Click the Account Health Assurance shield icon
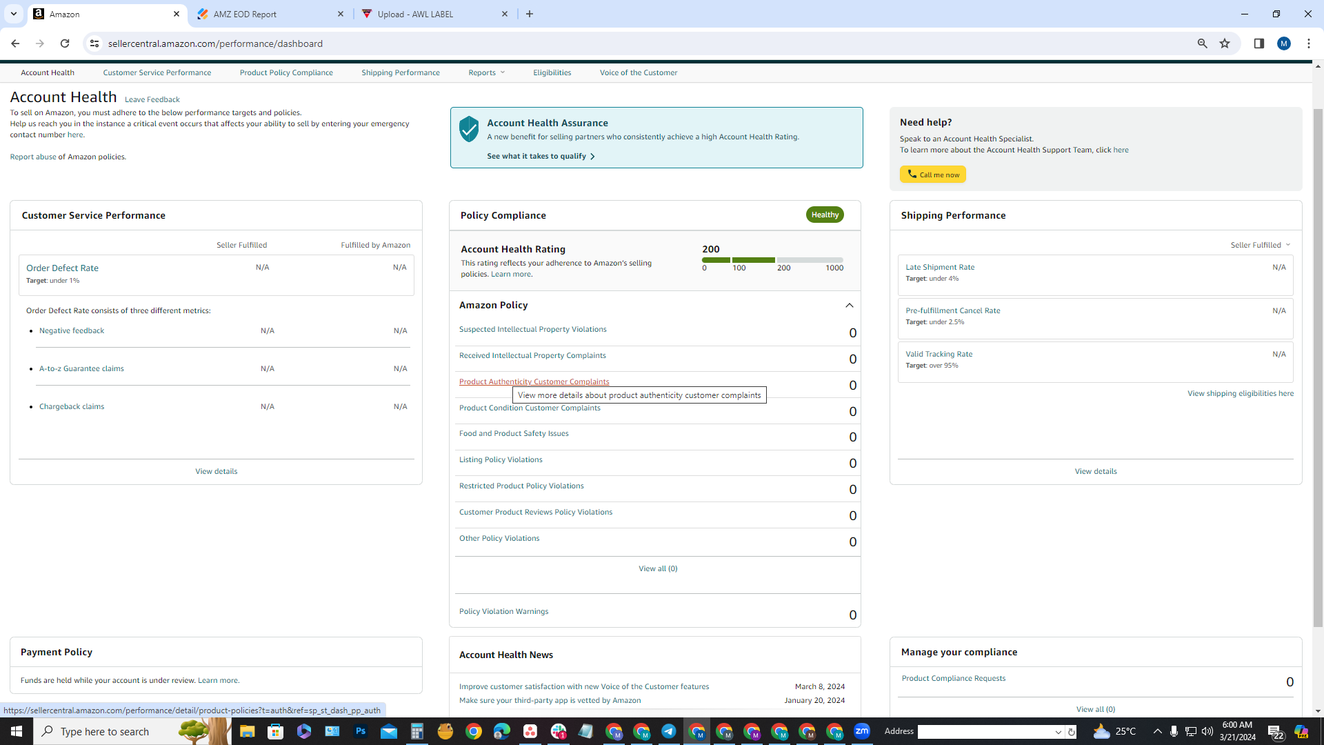 tap(469, 129)
